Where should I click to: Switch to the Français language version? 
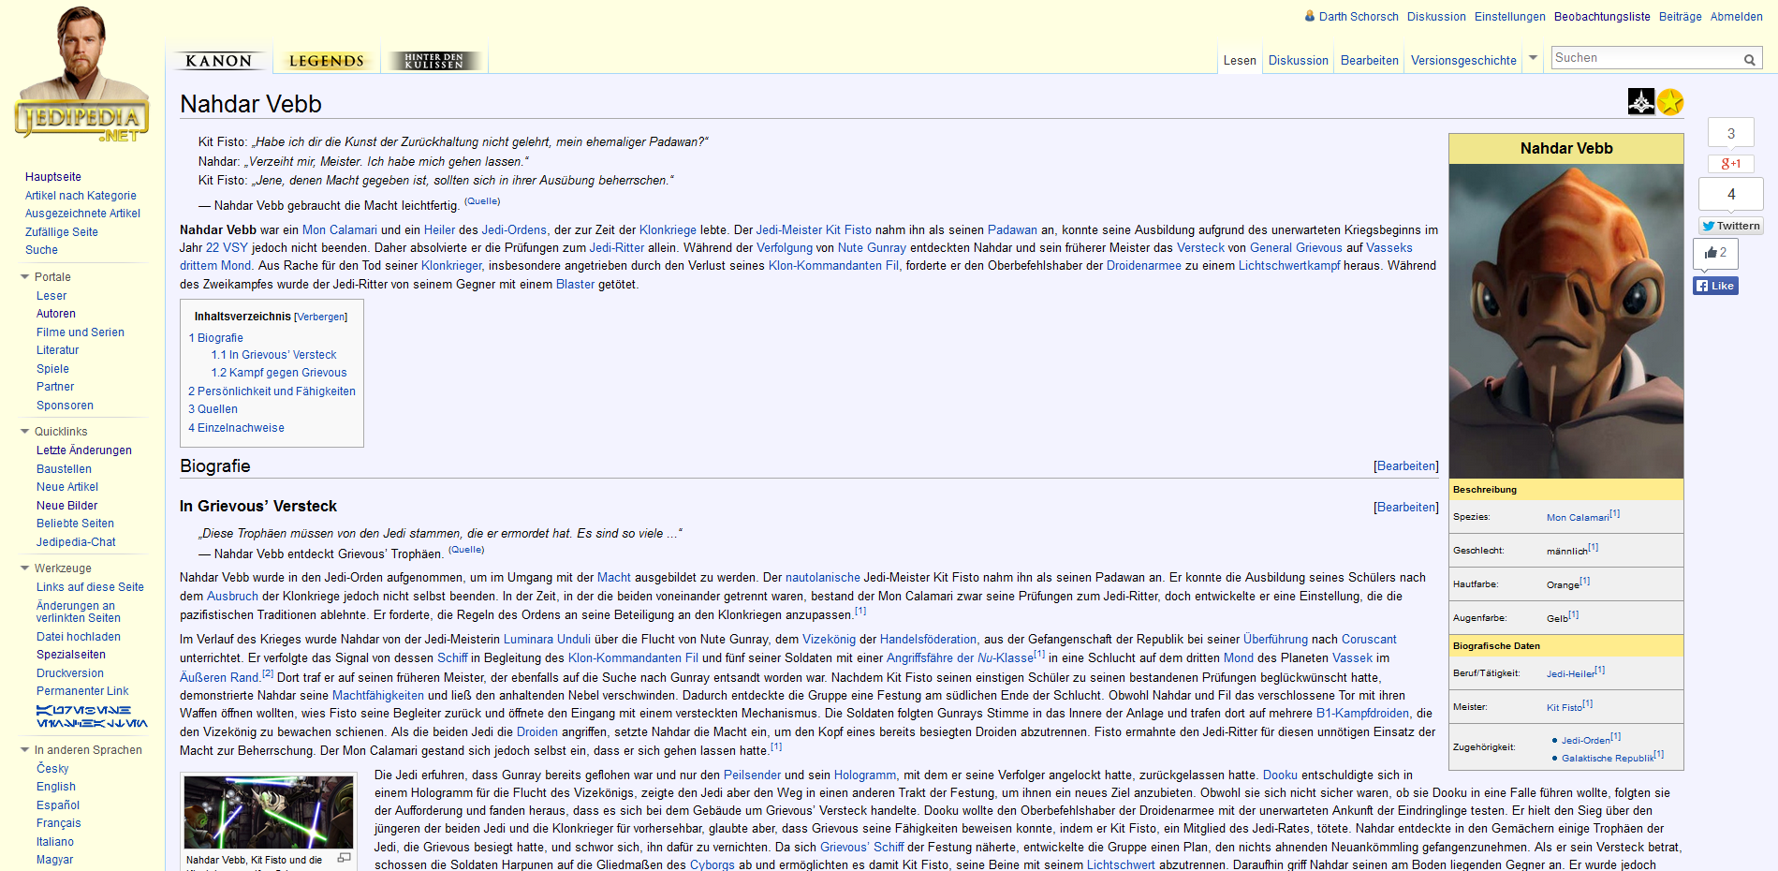(x=59, y=823)
